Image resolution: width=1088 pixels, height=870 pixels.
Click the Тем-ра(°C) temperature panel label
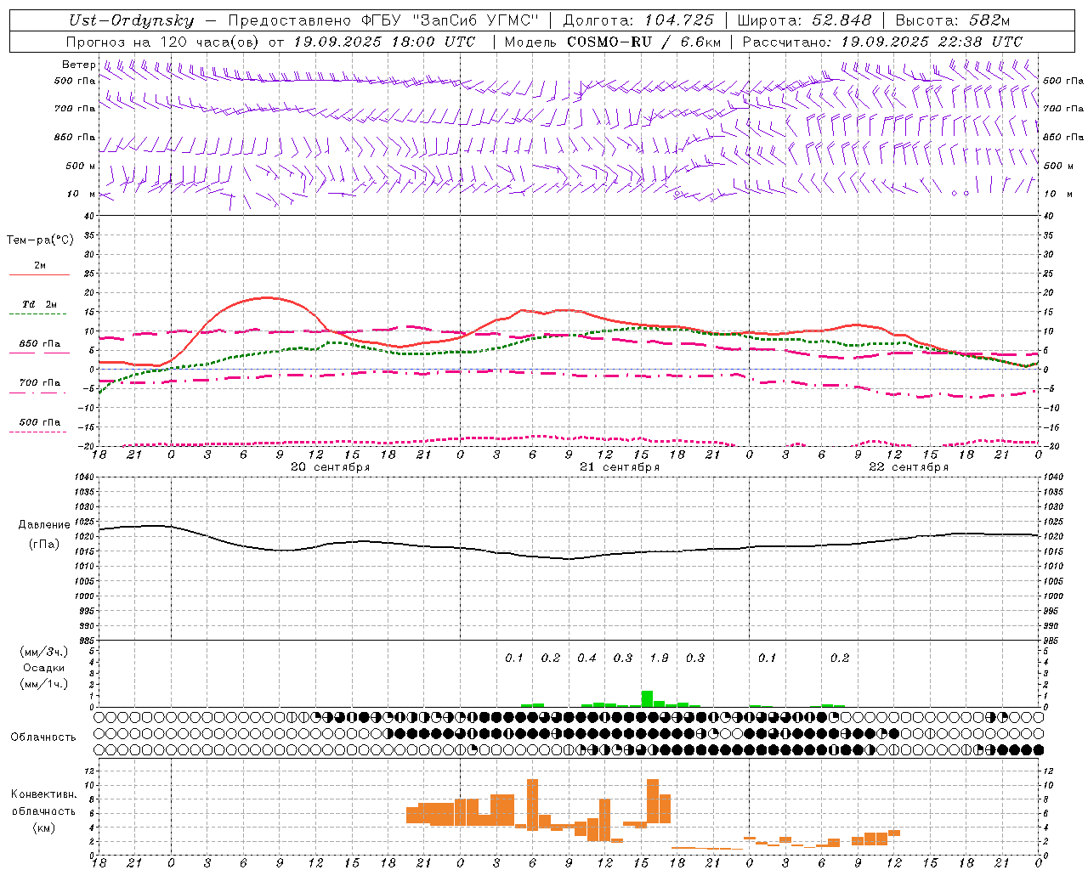(40, 240)
